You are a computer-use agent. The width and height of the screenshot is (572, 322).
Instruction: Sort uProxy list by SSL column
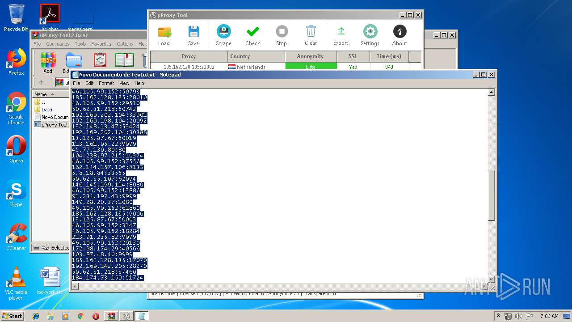353,56
